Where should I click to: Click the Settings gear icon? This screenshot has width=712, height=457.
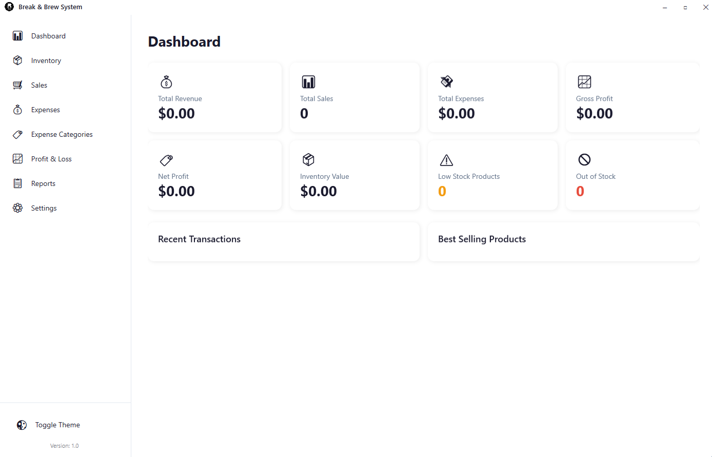coord(18,208)
